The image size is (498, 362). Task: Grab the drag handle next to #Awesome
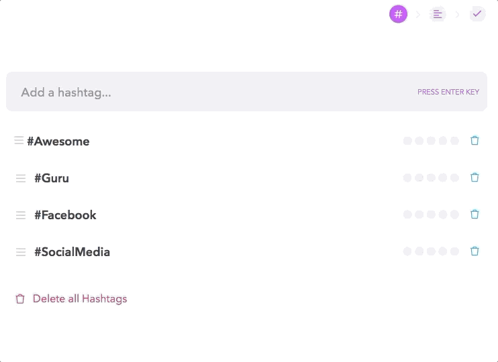coord(19,140)
